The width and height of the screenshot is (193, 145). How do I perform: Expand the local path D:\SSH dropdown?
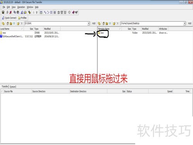[89, 24]
